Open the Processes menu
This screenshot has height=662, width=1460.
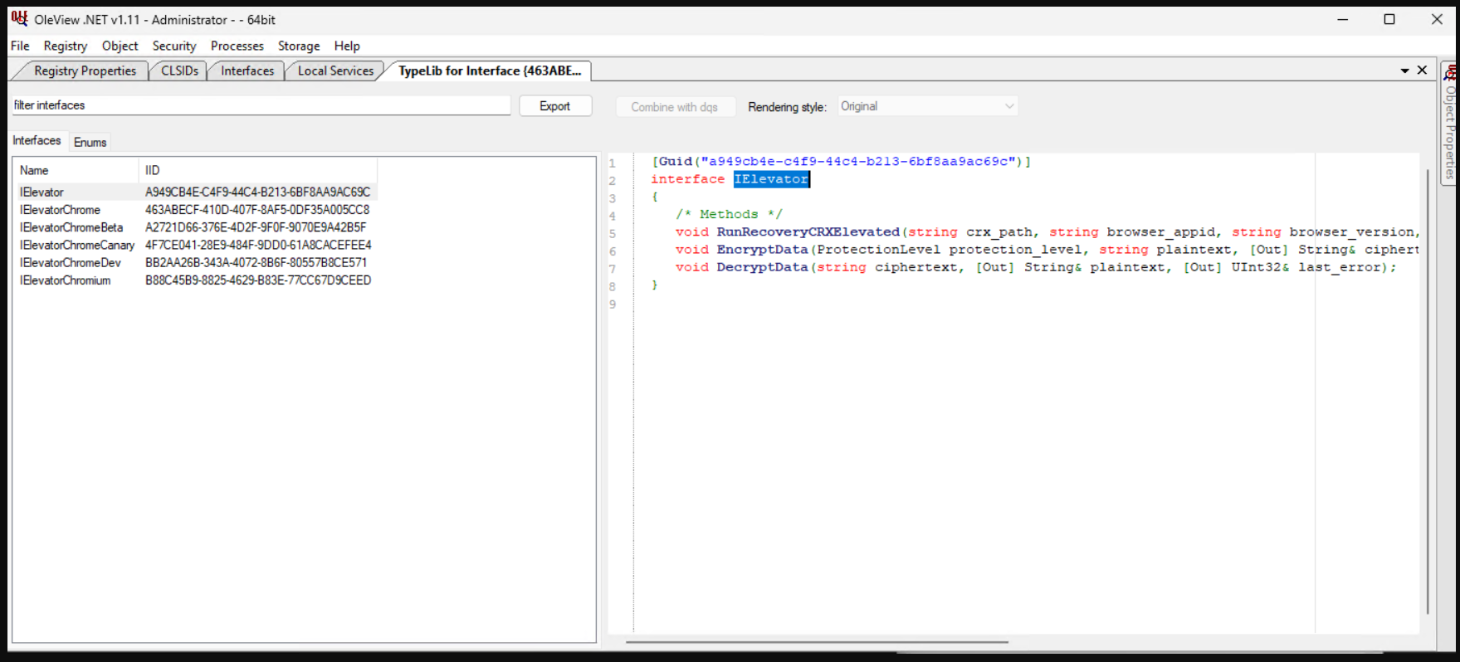pyautogui.click(x=237, y=46)
